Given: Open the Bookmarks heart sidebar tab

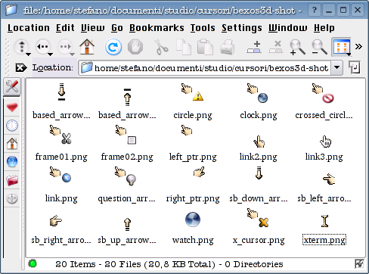Looking at the screenshot, I should point(12,107).
